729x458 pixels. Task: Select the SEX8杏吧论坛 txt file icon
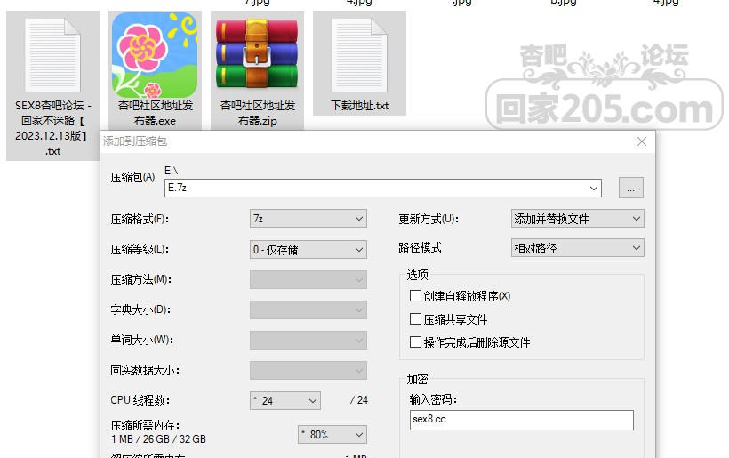coord(52,55)
